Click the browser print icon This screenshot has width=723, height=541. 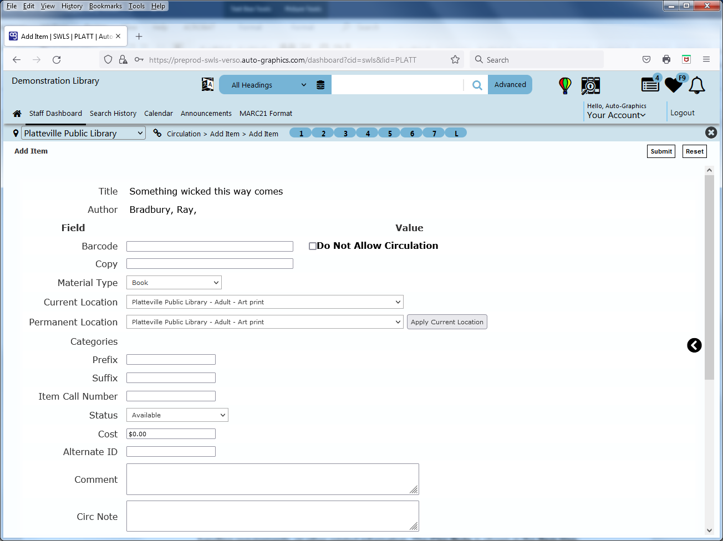(x=666, y=60)
